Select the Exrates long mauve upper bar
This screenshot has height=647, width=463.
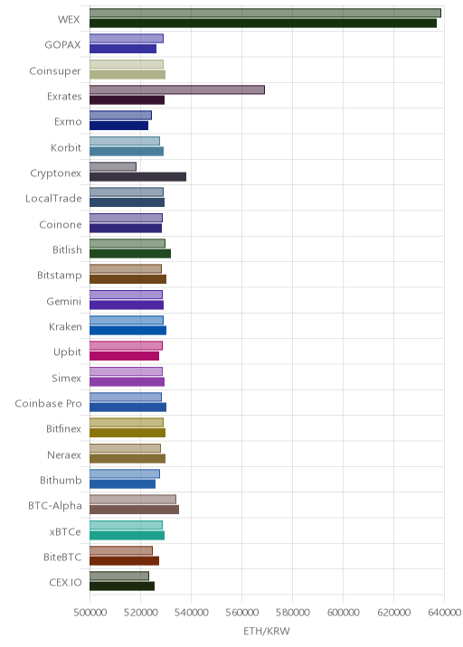177,90
